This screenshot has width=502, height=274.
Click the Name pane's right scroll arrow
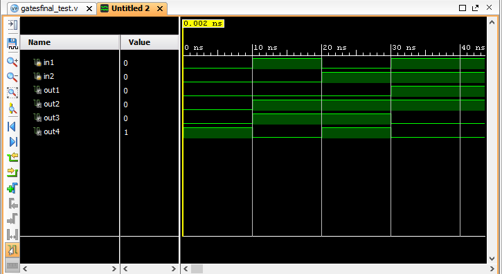pyautogui.click(x=114, y=268)
